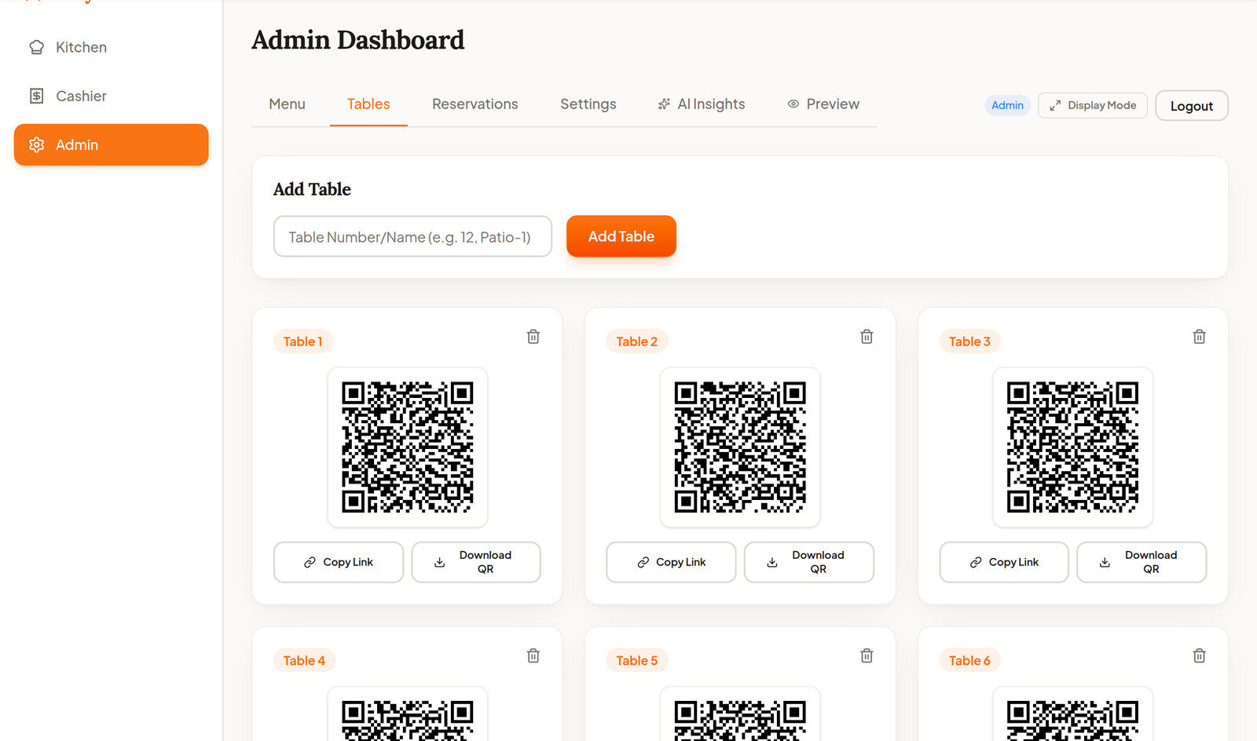Screen dimensions: 1257x741
Task: Click the Table 6 label badge
Action: coord(970,660)
